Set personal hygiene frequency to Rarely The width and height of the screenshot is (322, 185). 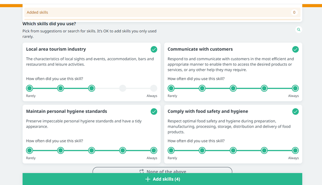pyautogui.click(x=30, y=150)
